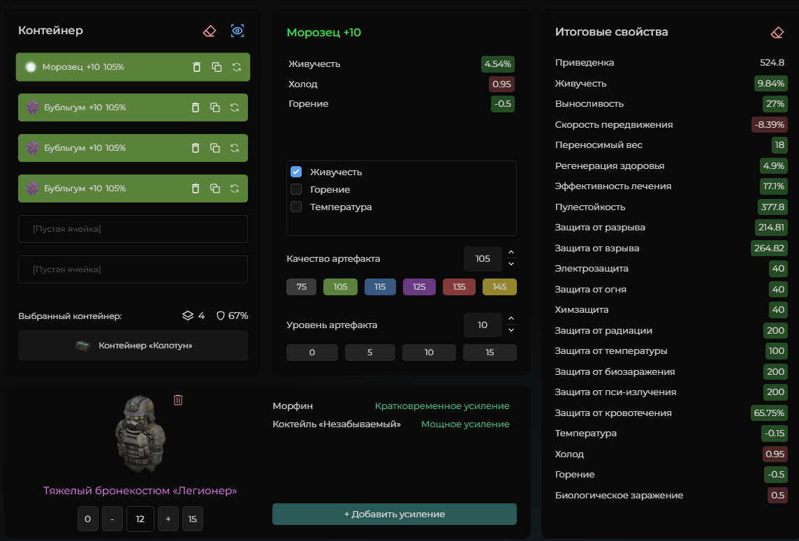Set artifact quality to yellow 145
Viewport: 799px width, 541px height.
(x=499, y=287)
